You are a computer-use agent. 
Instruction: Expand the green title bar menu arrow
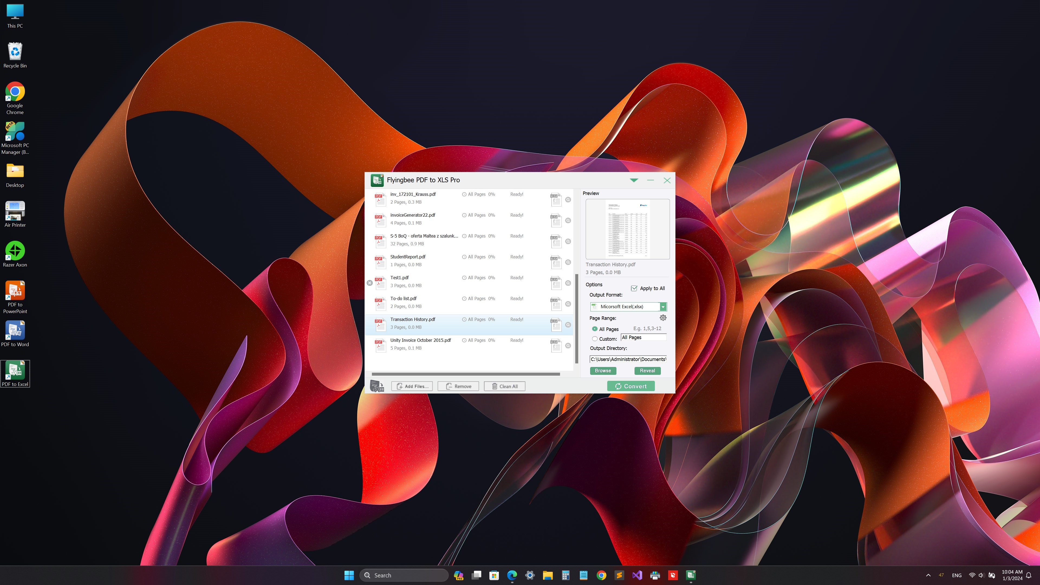(634, 180)
